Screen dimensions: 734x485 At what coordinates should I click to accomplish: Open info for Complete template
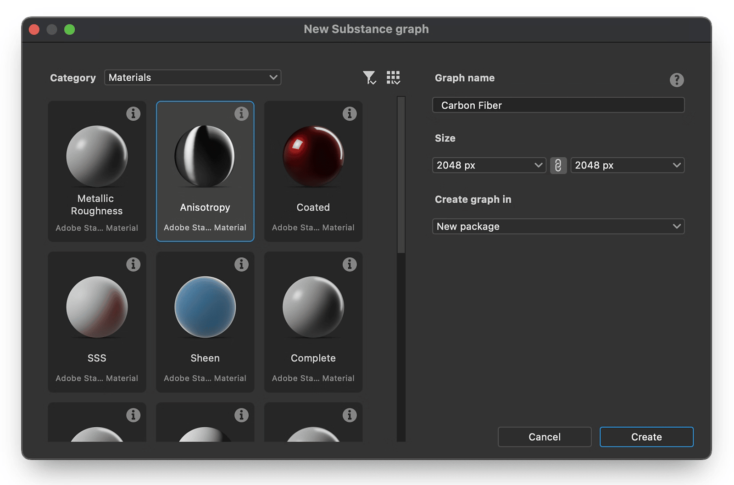[x=350, y=264]
